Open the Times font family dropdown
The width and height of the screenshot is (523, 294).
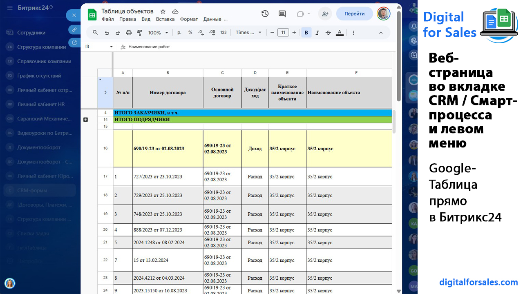[x=248, y=33]
